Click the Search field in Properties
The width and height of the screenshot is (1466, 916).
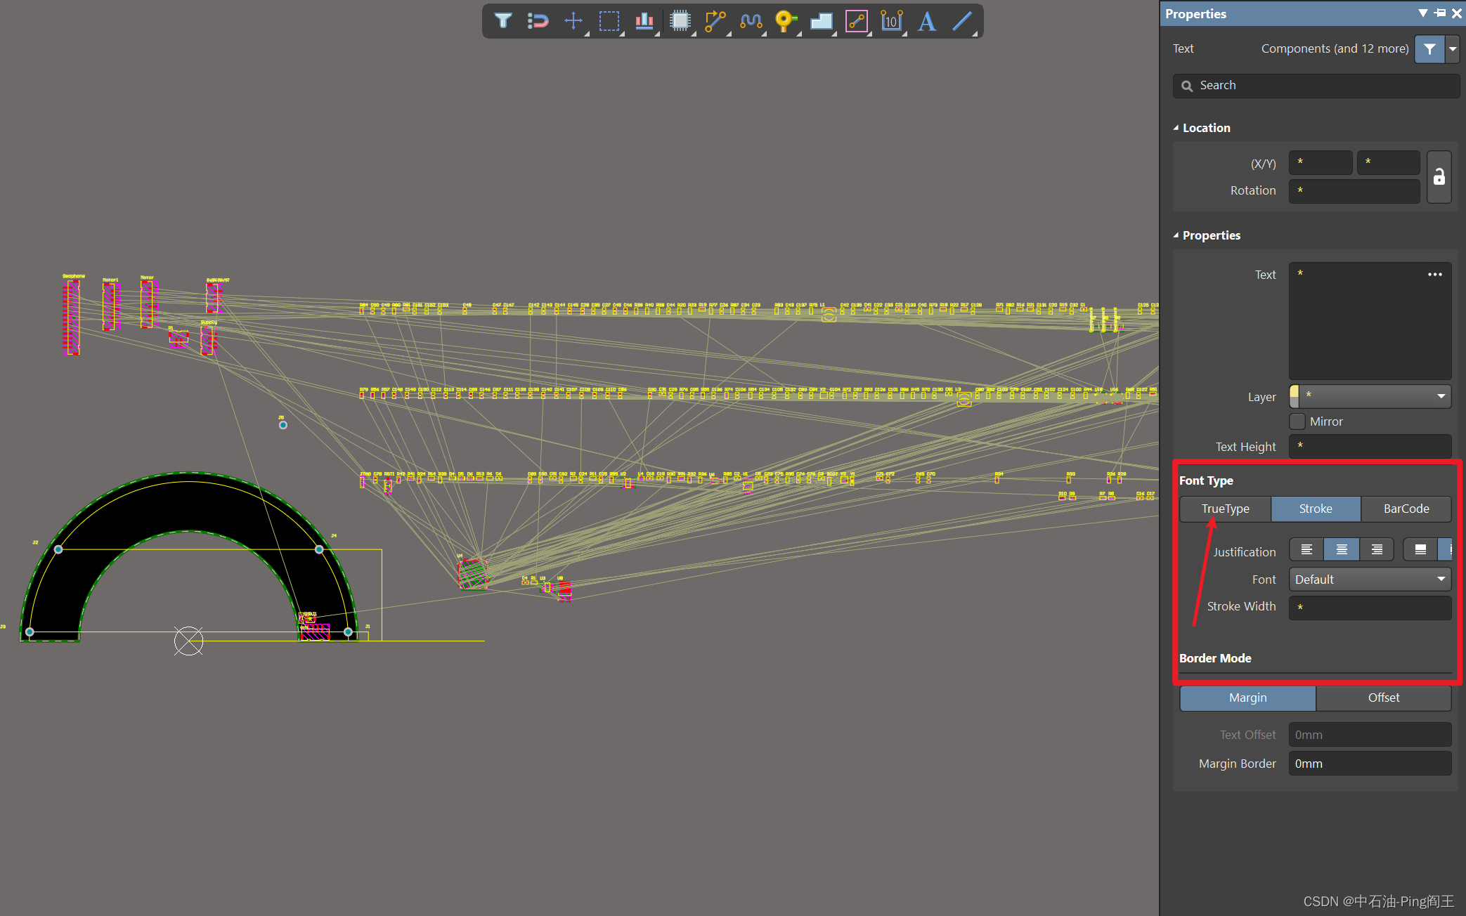point(1316,86)
